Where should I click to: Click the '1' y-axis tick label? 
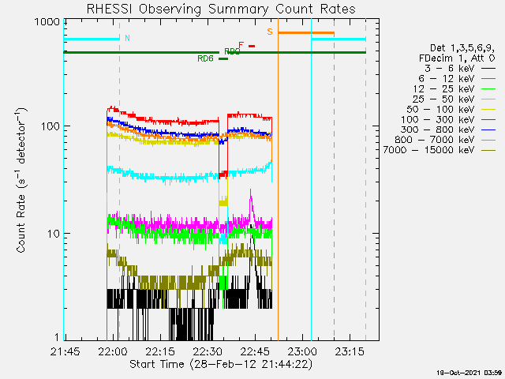[x=57, y=337]
